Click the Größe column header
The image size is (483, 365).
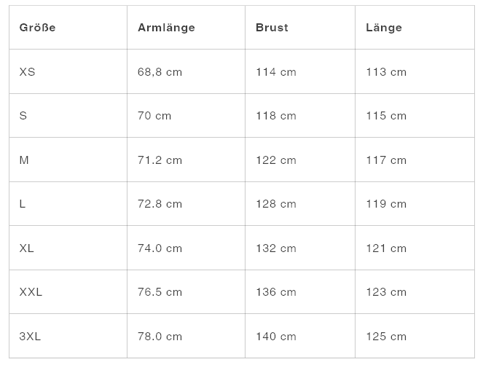pos(37,28)
